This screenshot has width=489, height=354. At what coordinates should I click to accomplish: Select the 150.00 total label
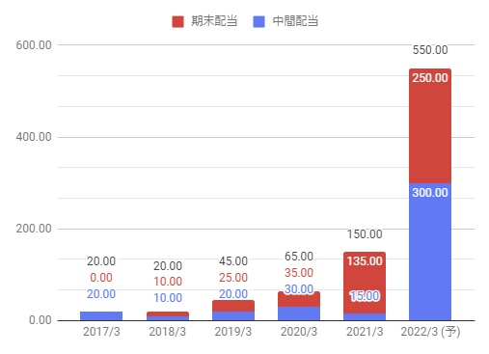click(x=365, y=234)
